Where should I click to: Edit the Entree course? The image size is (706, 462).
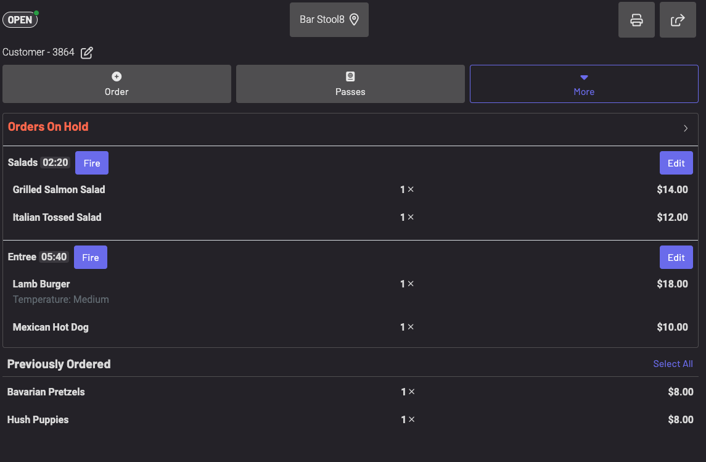tap(676, 257)
